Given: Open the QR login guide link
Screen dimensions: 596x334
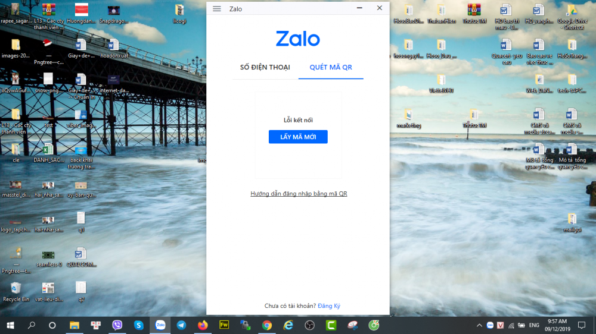Looking at the screenshot, I should tap(299, 194).
